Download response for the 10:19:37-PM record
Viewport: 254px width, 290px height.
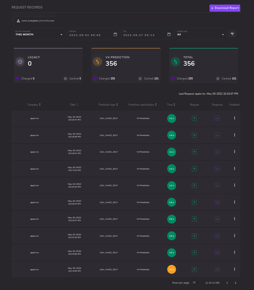coord(217,118)
